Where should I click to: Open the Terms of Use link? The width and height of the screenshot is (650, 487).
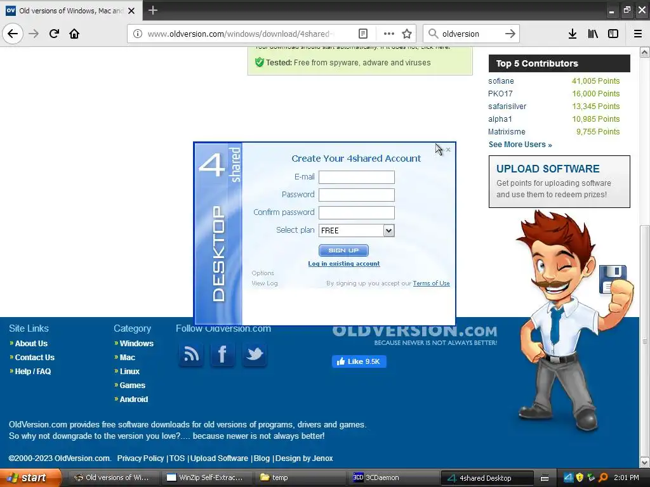point(431,283)
